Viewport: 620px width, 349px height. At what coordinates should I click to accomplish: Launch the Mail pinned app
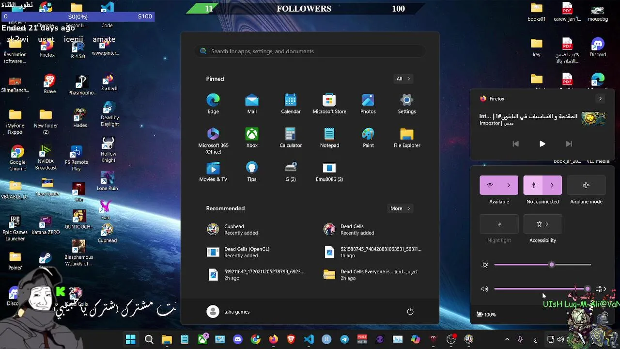[252, 104]
